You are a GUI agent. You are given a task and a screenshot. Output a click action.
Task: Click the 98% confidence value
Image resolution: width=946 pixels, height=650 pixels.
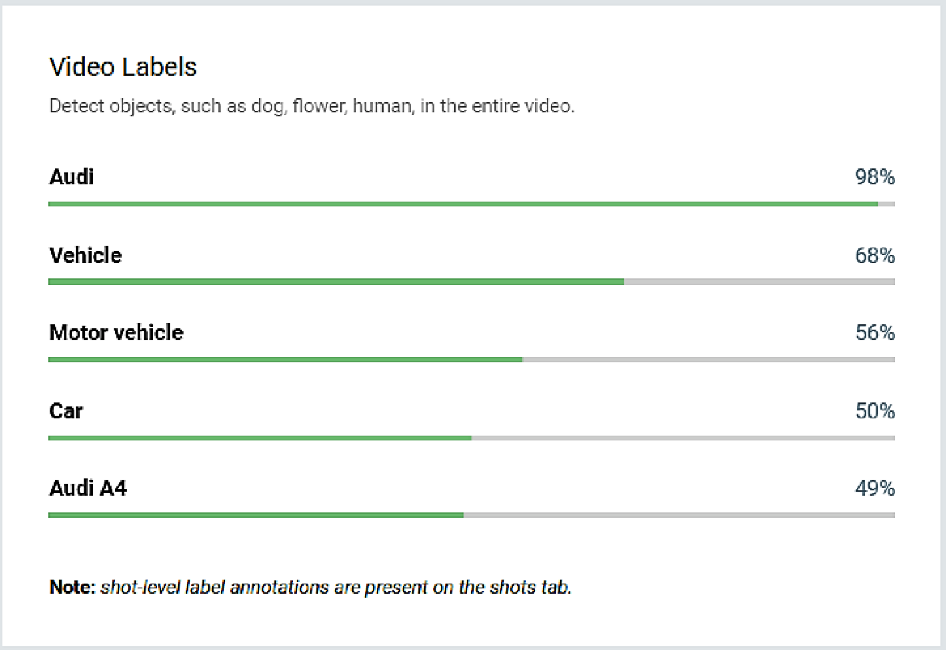[874, 178]
